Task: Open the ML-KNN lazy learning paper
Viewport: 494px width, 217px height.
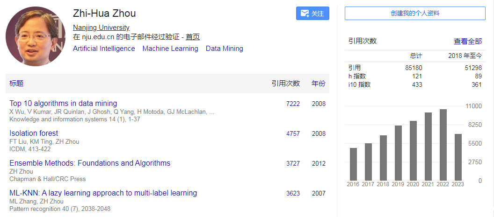Action: pyautogui.click(x=103, y=193)
